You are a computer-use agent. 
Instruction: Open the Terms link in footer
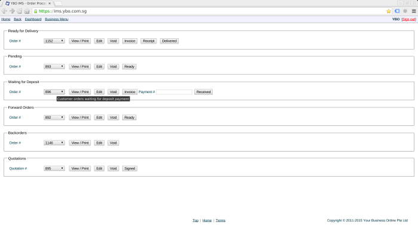coord(220,220)
